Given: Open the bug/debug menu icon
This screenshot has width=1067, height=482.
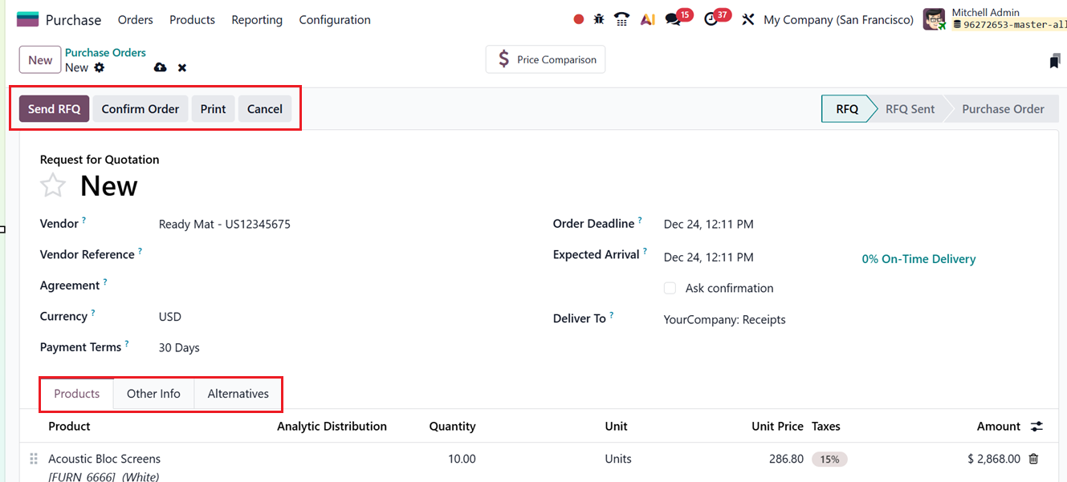Looking at the screenshot, I should (x=598, y=18).
